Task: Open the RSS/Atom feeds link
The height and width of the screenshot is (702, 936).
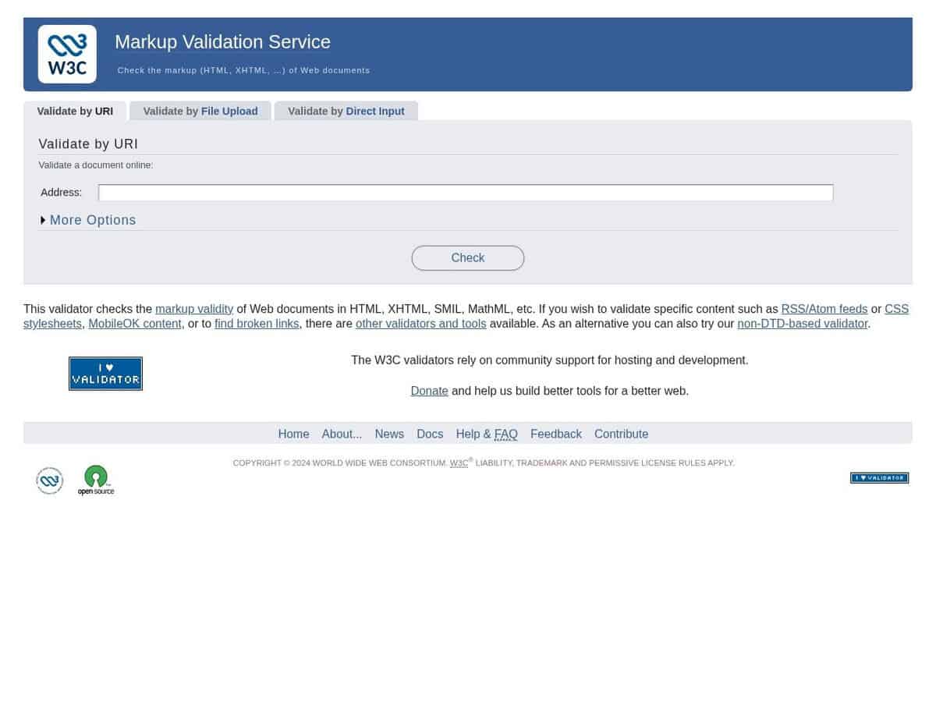Action: point(824,309)
